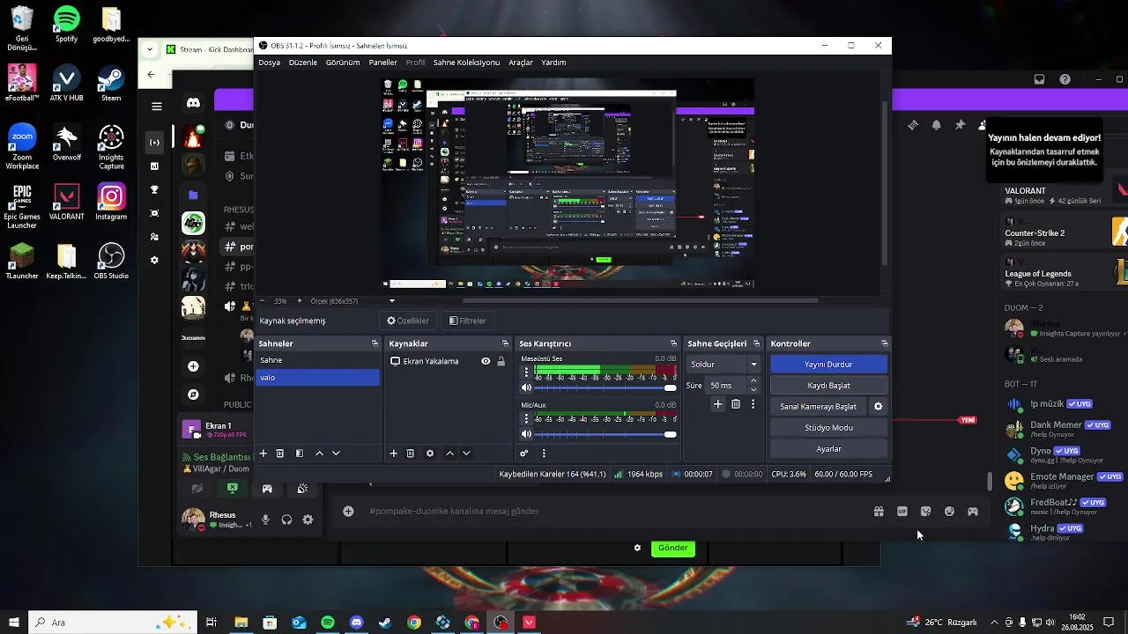Open Discord home icon in server list
1128x634 pixels.
point(193,104)
